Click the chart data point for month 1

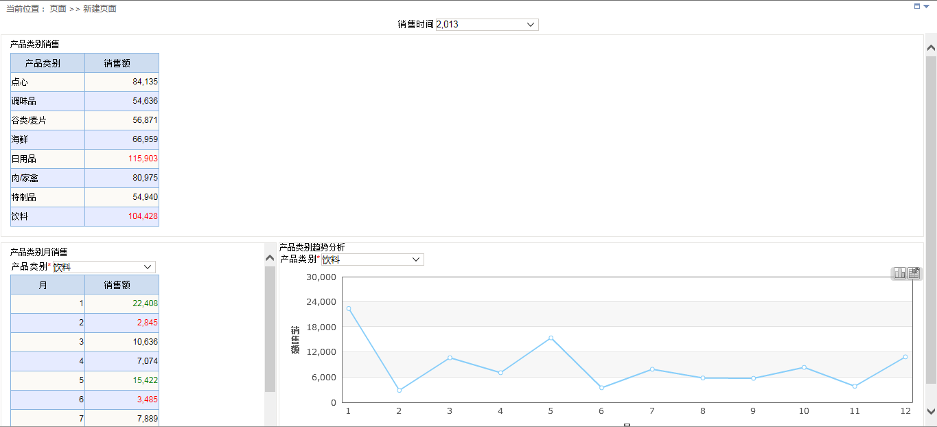pos(349,309)
